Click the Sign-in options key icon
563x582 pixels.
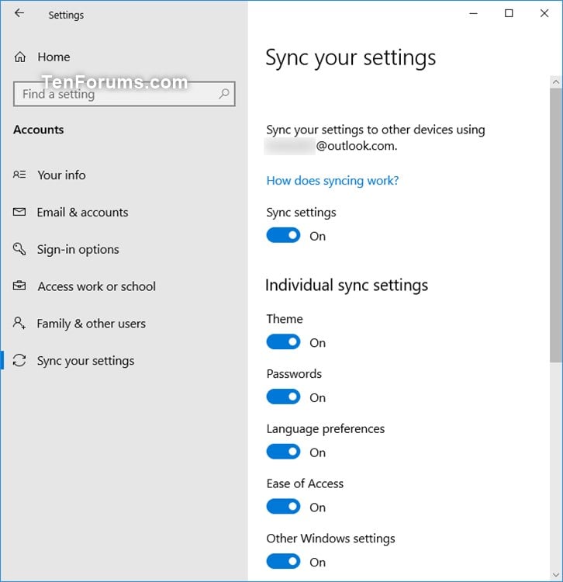tap(19, 248)
